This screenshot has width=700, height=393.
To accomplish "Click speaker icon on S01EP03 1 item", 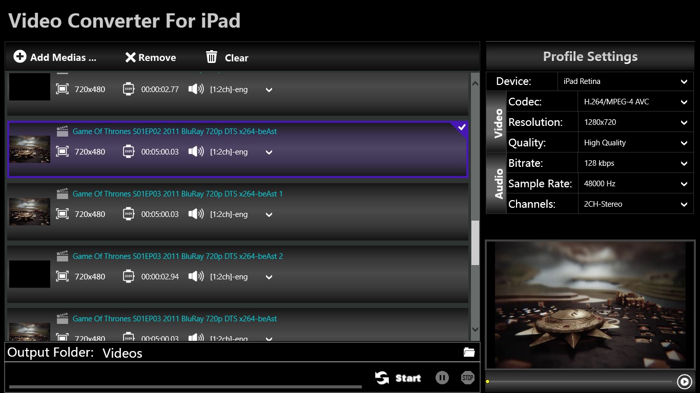I will 196,214.
